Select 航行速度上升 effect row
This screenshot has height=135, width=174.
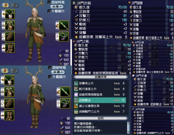pyautogui.click(x=100, y=89)
